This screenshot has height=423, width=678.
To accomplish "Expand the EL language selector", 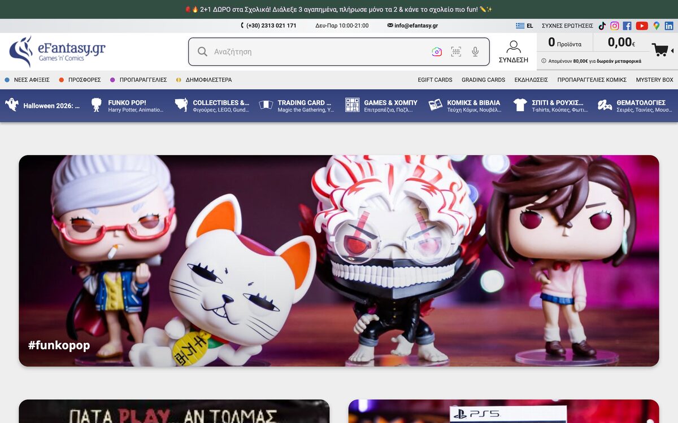I will pyautogui.click(x=524, y=25).
